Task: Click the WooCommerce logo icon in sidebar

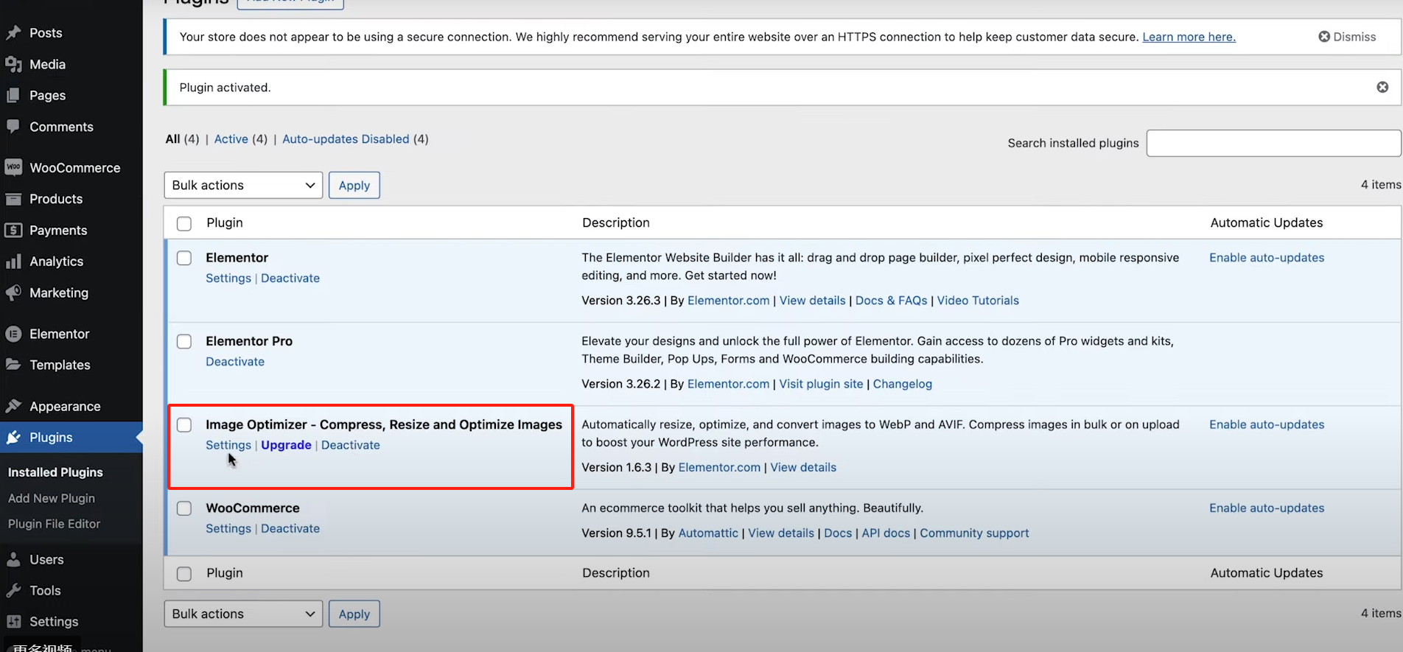Action: (x=13, y=167)
